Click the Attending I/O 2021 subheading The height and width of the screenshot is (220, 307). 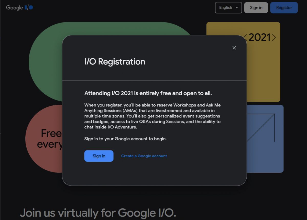click(148, 93)
